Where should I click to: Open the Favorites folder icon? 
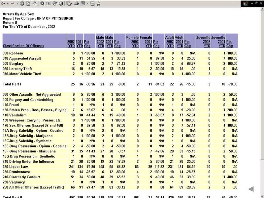(x=49, y=3)
